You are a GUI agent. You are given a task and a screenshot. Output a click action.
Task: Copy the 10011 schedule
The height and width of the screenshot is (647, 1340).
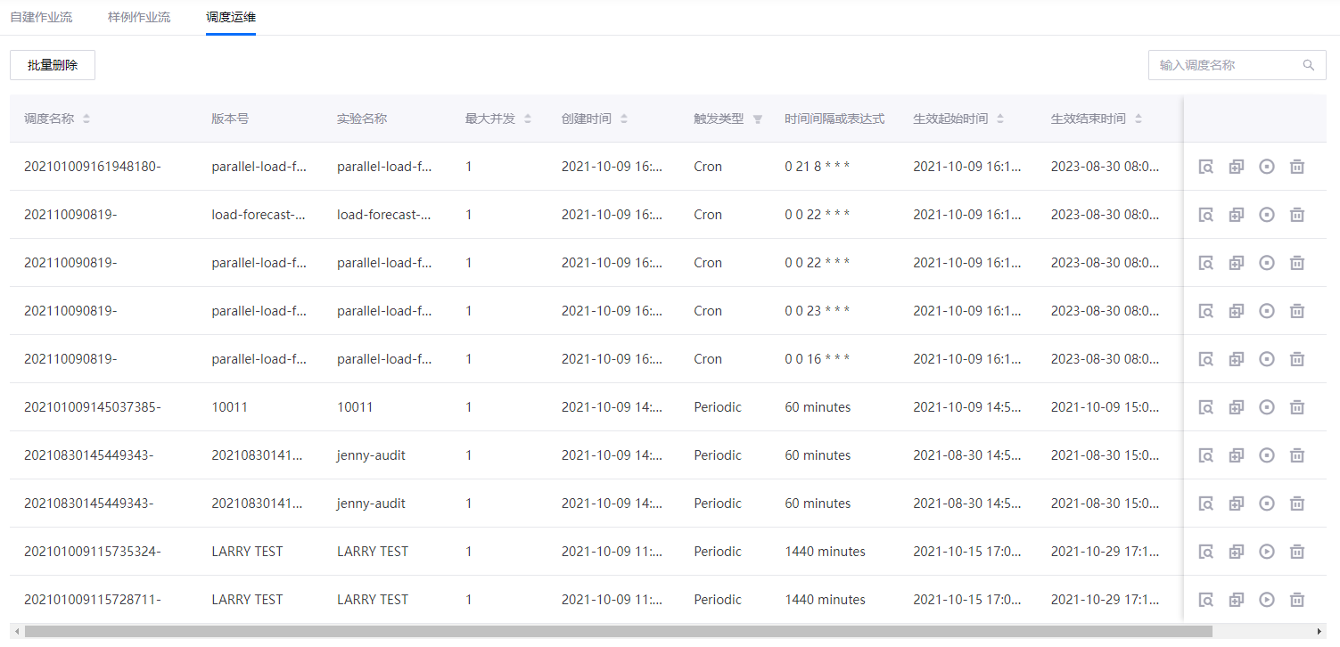(x=1236, y=407)
